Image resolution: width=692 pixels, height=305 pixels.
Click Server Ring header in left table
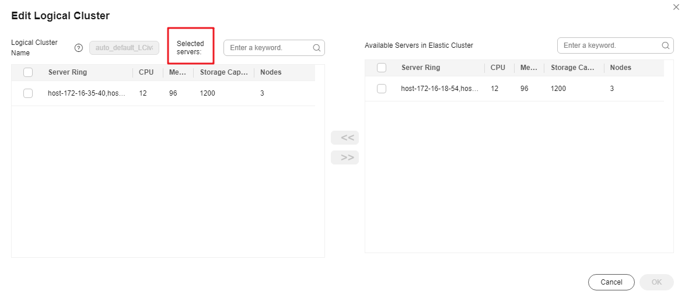click(68, 72)
